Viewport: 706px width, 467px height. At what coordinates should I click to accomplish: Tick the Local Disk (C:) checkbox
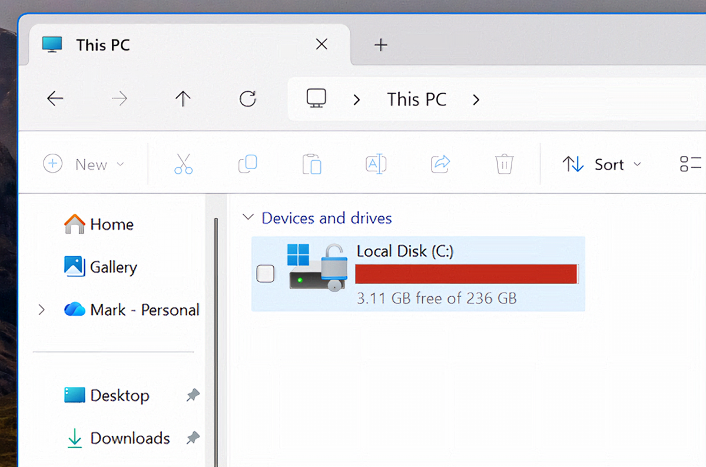[x=265, y=273]
